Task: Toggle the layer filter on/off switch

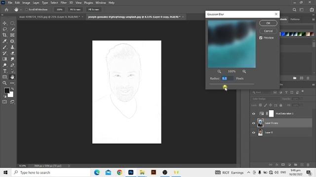Action: [303, 91]
